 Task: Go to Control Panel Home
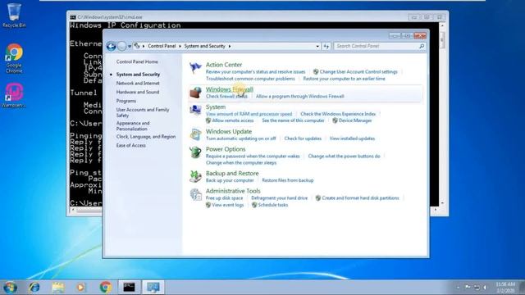click(x=137, y=62)
